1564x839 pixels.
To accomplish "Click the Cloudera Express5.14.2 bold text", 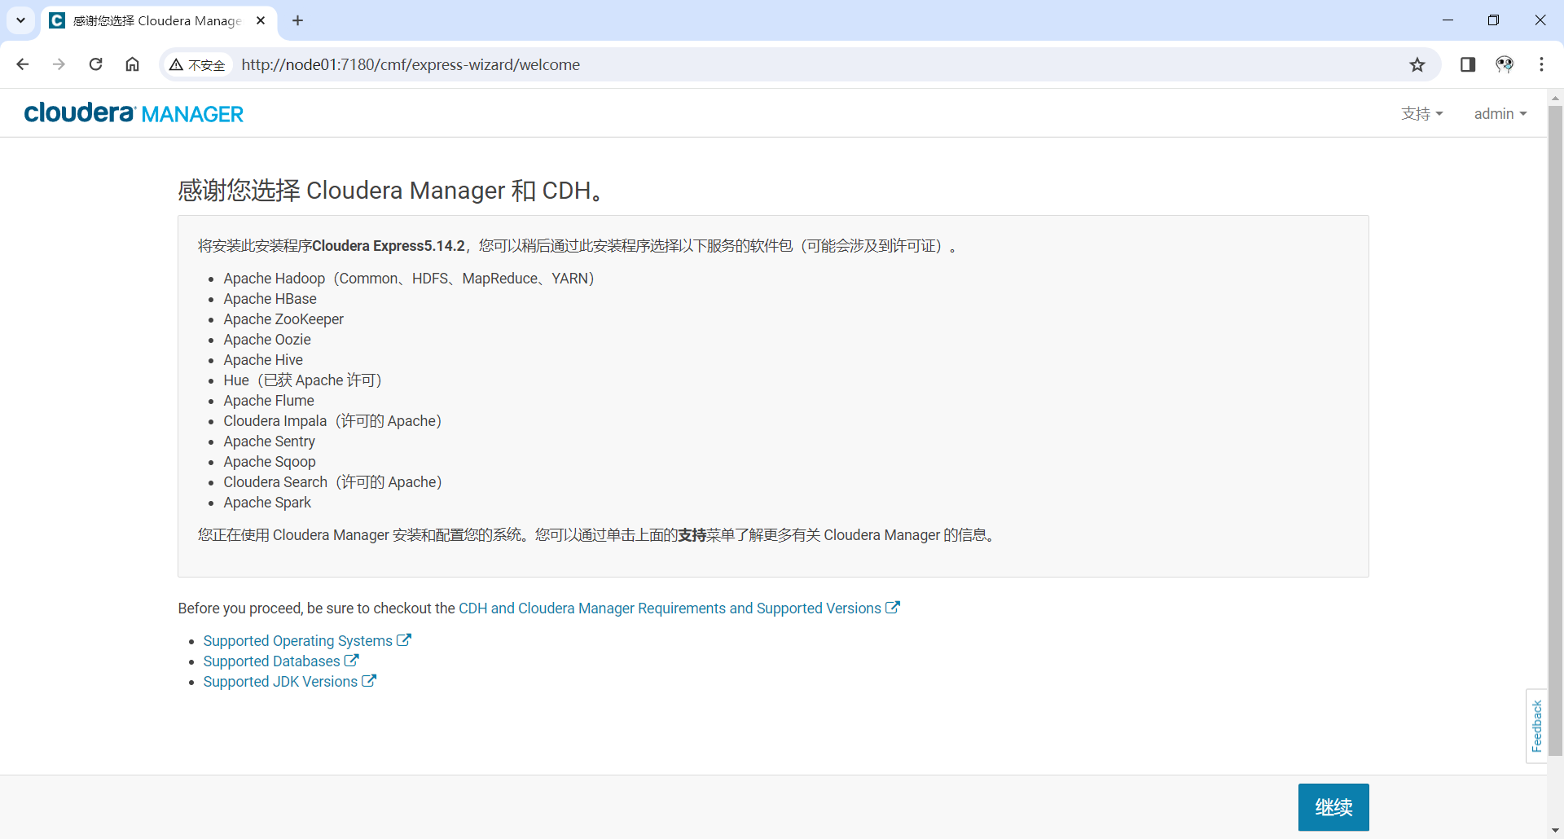I will [x=388, y=246].
